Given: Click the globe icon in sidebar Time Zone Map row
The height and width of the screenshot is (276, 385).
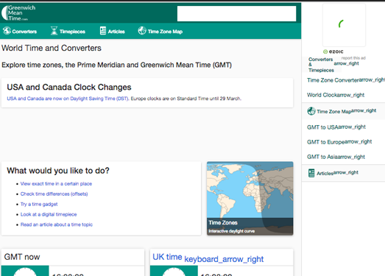Looking at the screenshot, I should [311, 111].
